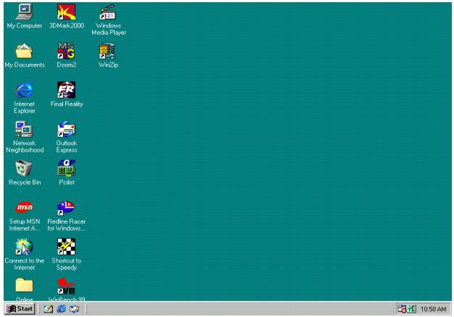454x317 pixels.
Task: Select the Setup MSN Internet Access icon
Action: point(25,207)
